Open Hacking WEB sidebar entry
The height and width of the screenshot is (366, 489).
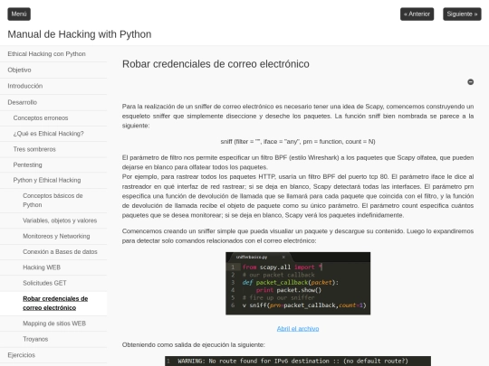point(53,267)
